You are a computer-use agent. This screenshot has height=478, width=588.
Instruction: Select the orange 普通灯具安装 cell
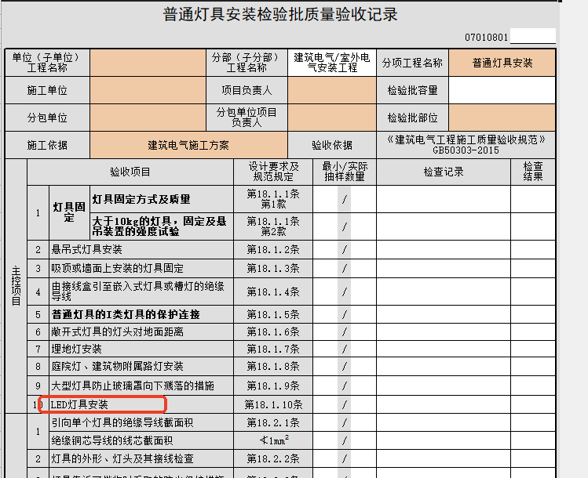[x=502, y=63]
